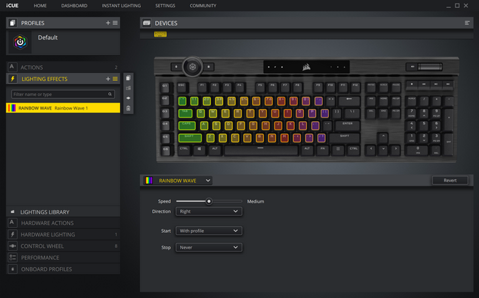Viewport: 479px width, 298px height.
Task: Open the PERFORMANCE section
Action: [63, 258]
